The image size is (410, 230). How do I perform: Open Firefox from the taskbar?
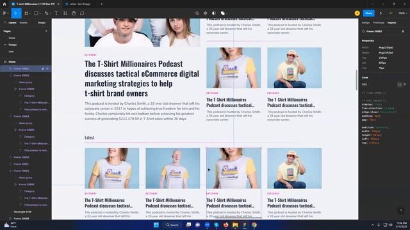click(x=225, y=225)
